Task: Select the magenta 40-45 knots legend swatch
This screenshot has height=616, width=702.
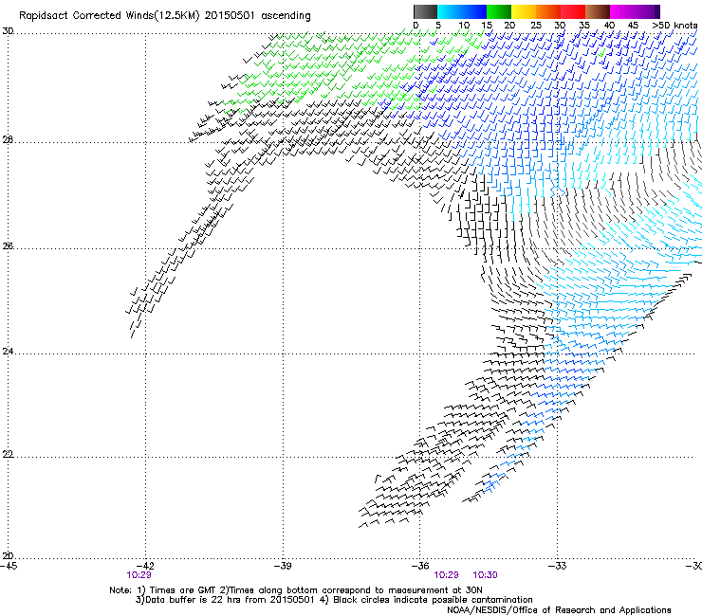Action: pos(622,11)
